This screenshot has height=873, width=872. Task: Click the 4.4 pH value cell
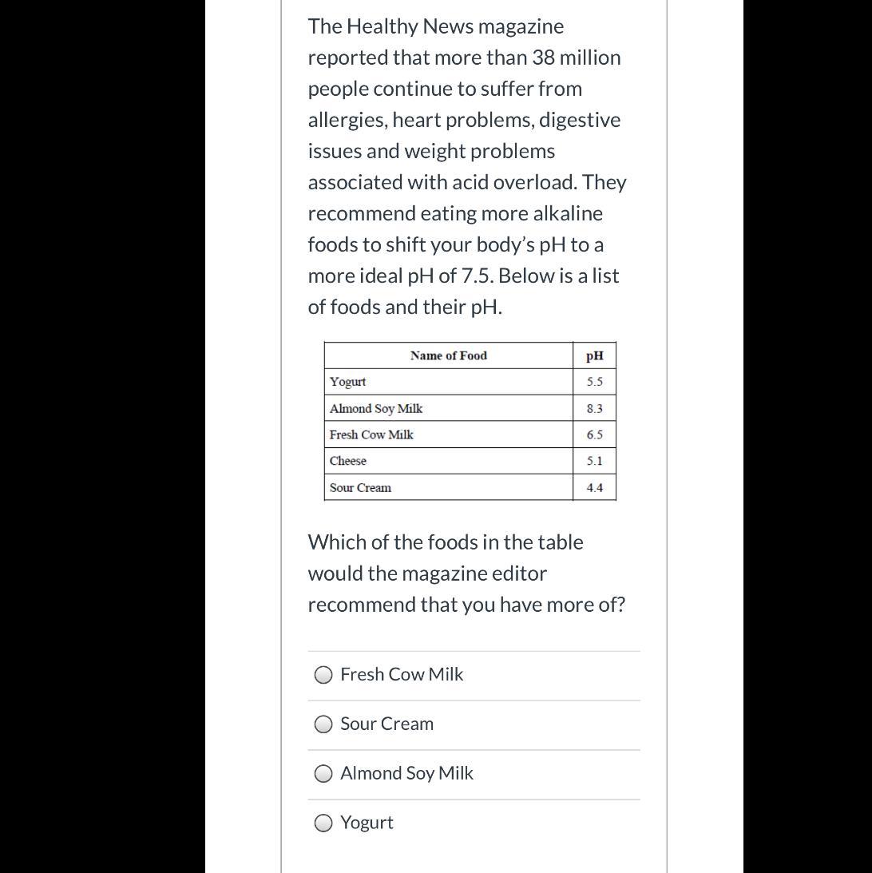click(594, 487)
